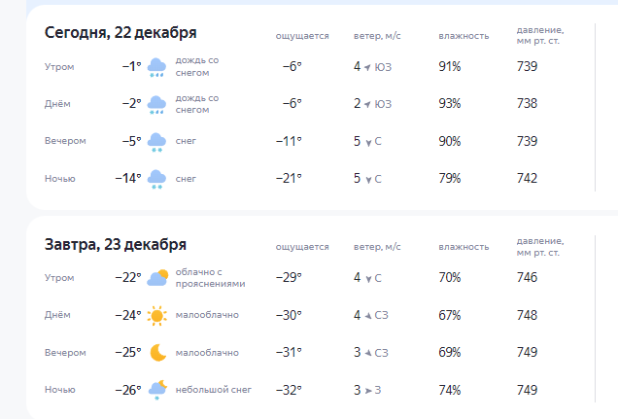Image resolution: width=618 pixels, height=419 pixels.
Task: Click today's morning rain-with-snow weather icon
Action: [156, 67]
